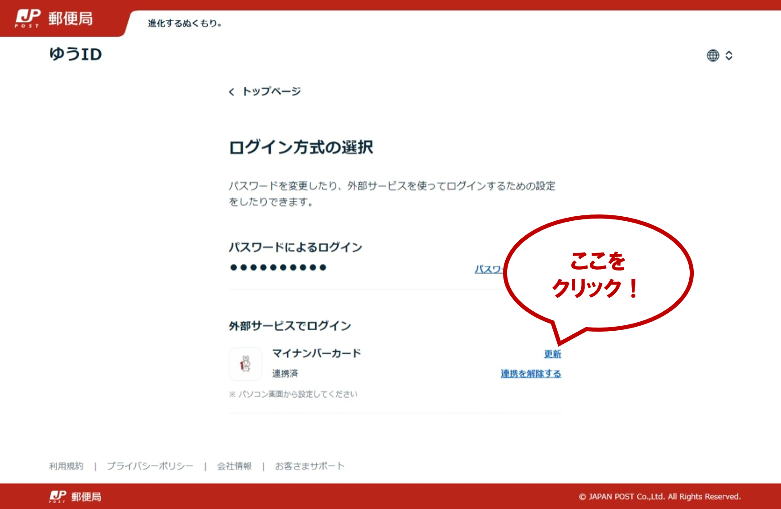Click the マイナンバーカード label
Image resolution: width=781 pixels, height=509 pixels.
(316, 353)
